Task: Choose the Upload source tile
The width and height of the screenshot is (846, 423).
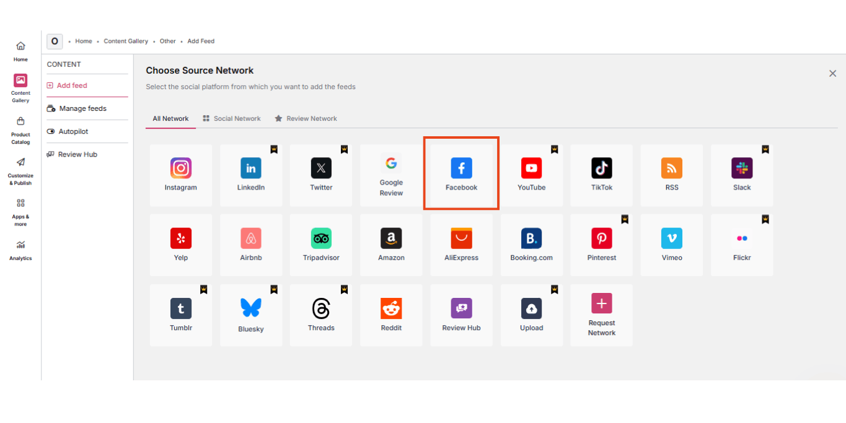Action: (x=532, y=315)
